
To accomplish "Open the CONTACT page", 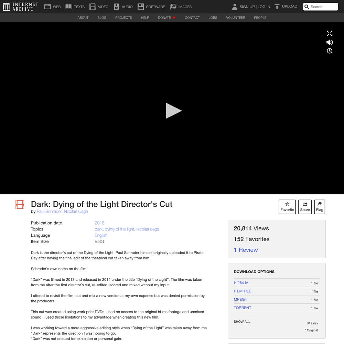I will tap(192, 18).
